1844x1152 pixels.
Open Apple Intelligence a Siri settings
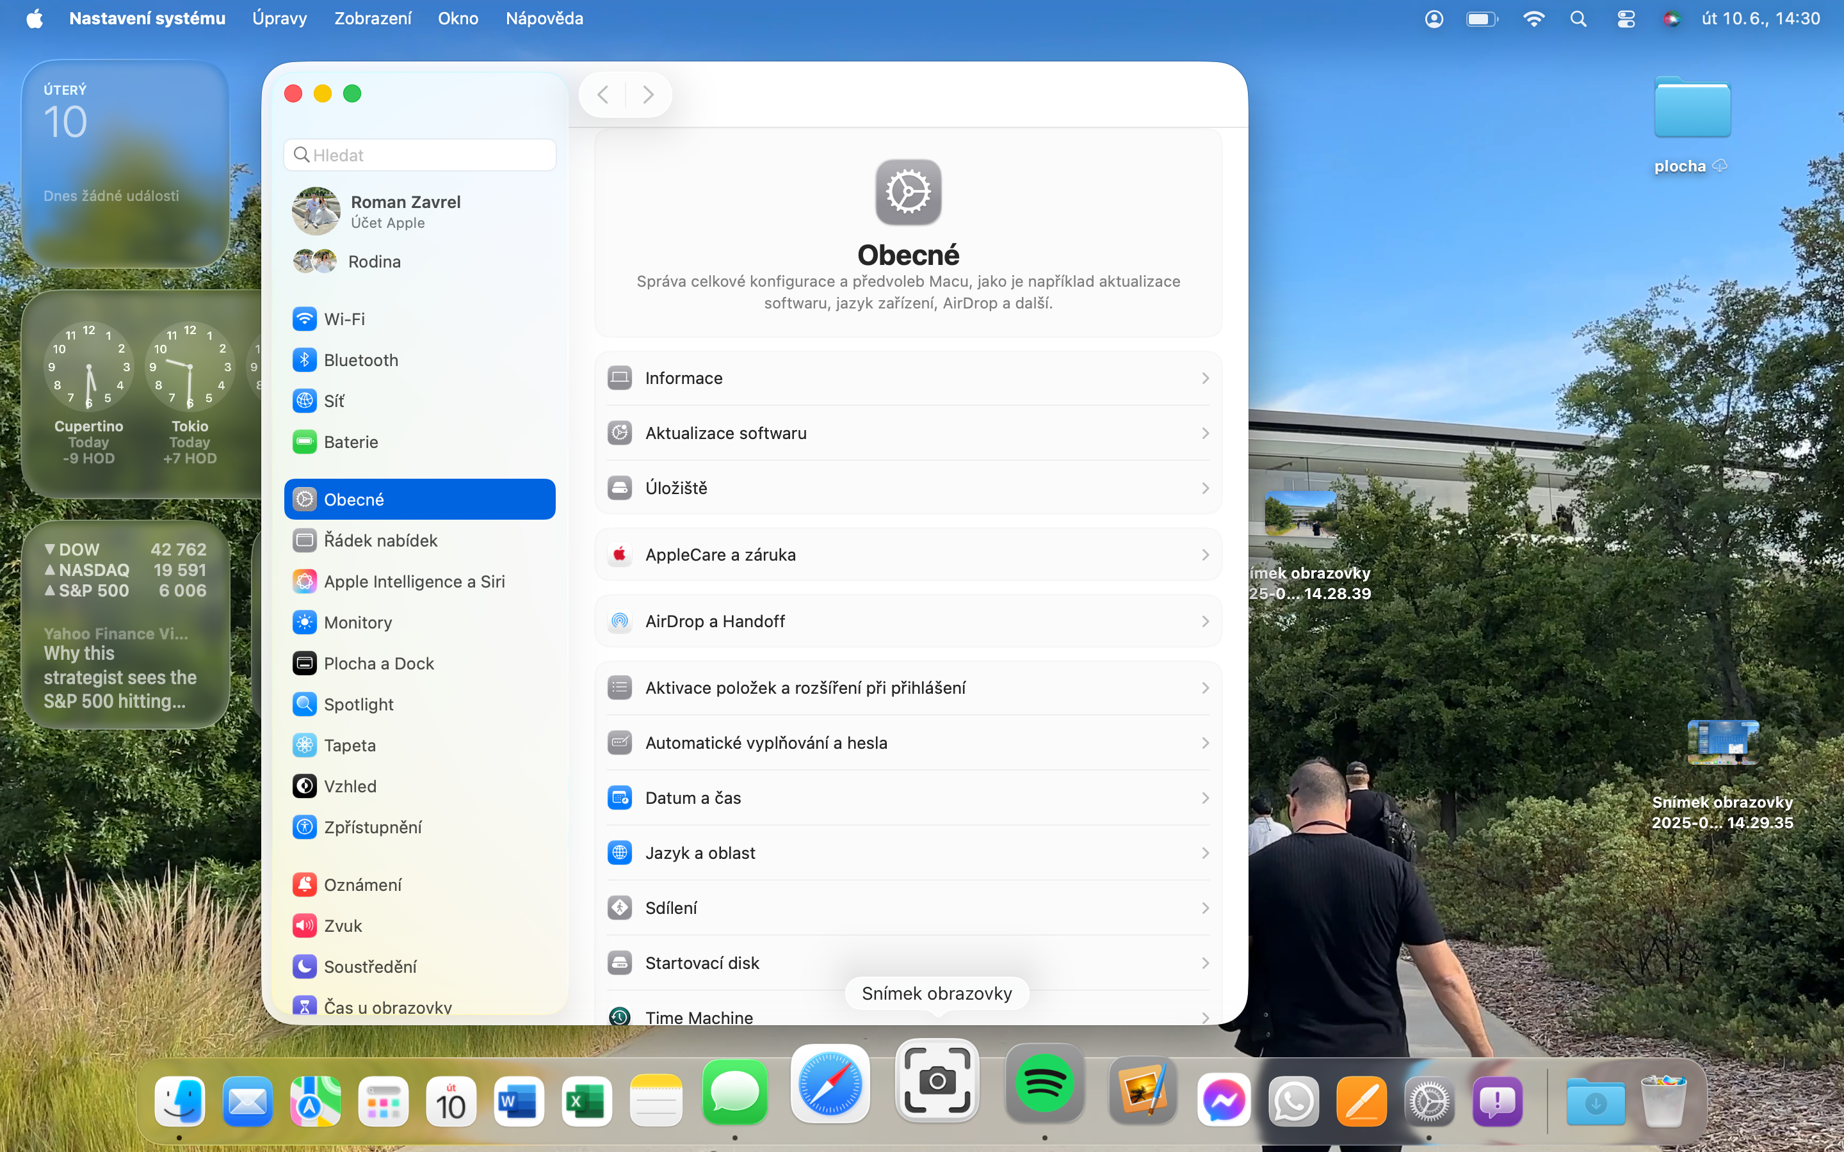(414, 581)
